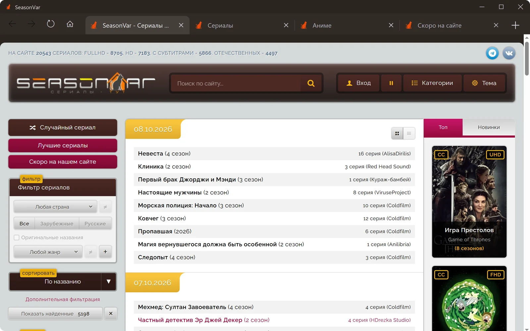Click the Вход login button
The image size is (530, 331).
(x=359, y=83)
